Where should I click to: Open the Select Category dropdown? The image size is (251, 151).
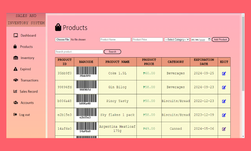pos(177,40)
